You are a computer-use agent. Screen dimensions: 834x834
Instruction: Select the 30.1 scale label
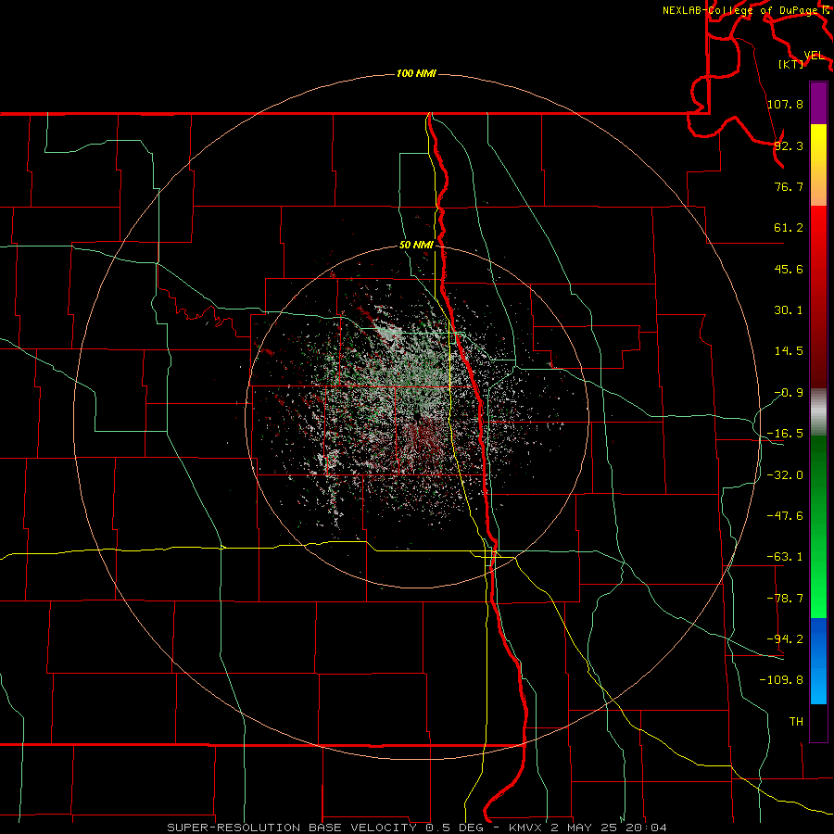[x=789, y=310]
